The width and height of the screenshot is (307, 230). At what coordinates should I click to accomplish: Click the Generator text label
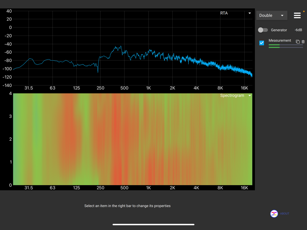(279, 30)
